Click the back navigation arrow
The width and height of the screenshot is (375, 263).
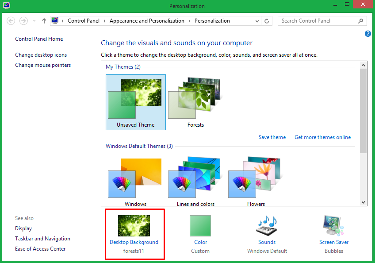(x=10, y=20)
